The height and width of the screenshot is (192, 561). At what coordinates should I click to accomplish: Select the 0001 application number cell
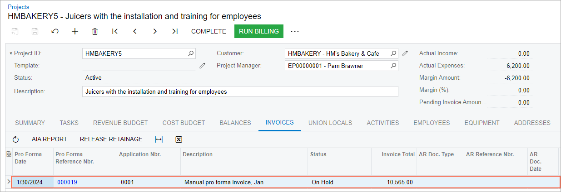[149, 182]
